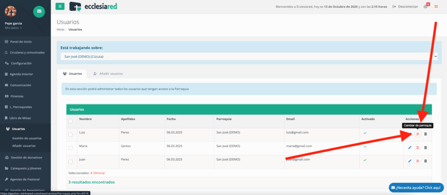Viewport: 447px width, 195px height.
Task: Click change parish icon for Luis
Action: tap(417, 134)
